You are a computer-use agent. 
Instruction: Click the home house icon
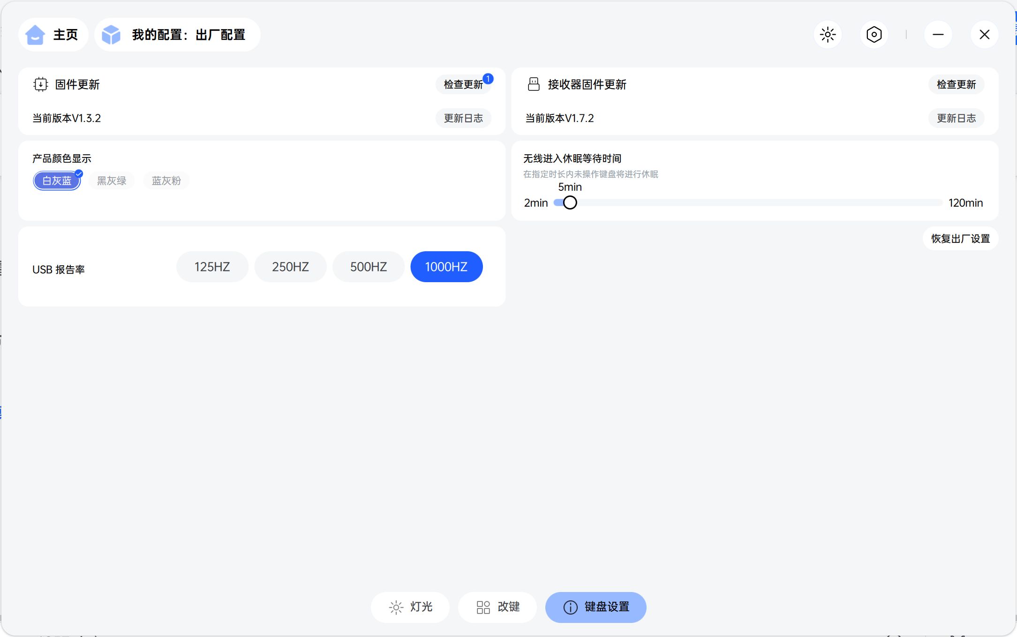(x=35, y=35)
